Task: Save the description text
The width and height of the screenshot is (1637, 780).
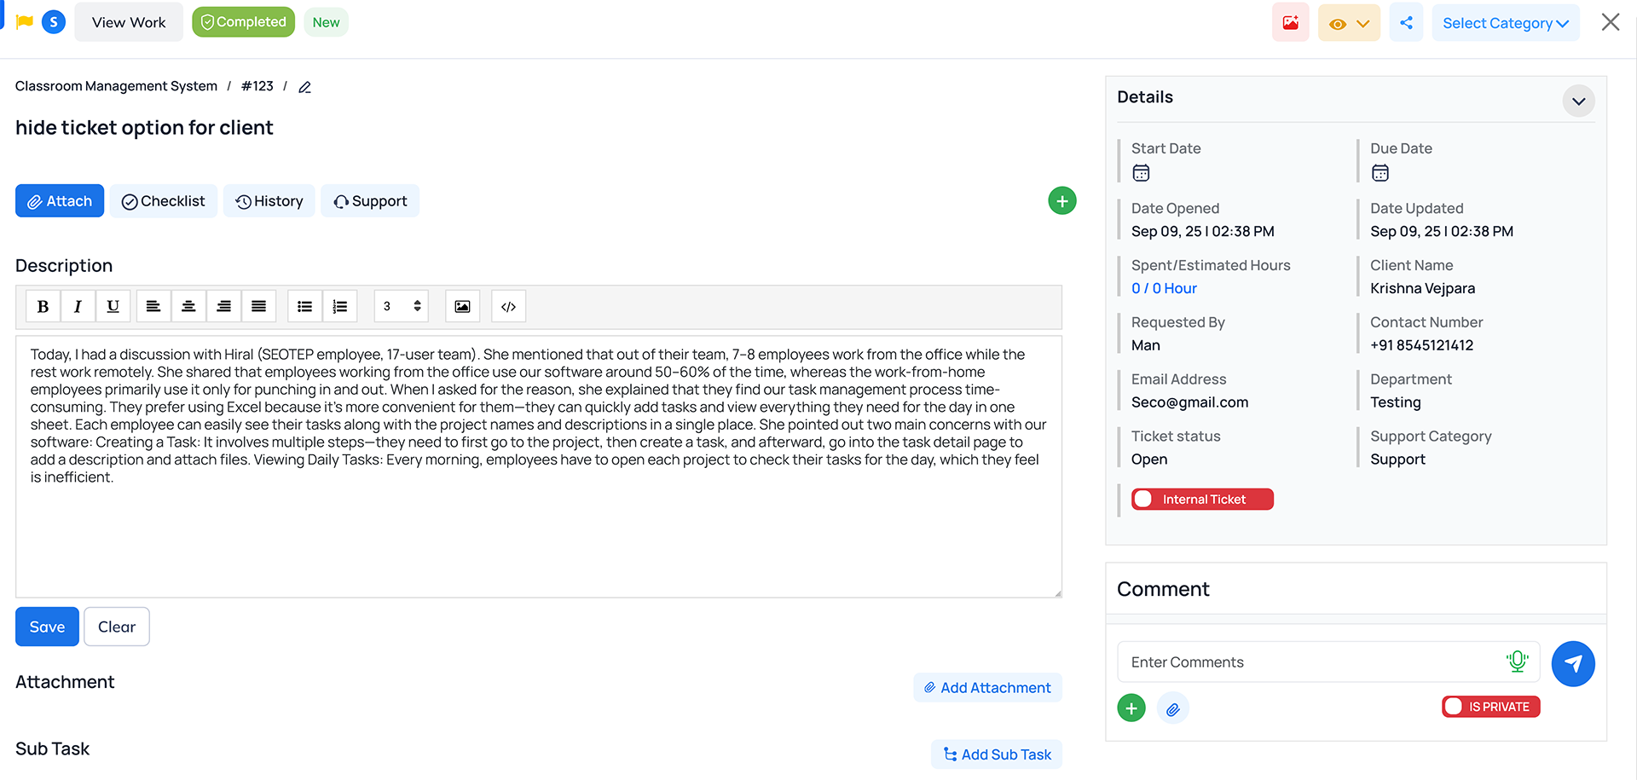Action: pos(47,627)
